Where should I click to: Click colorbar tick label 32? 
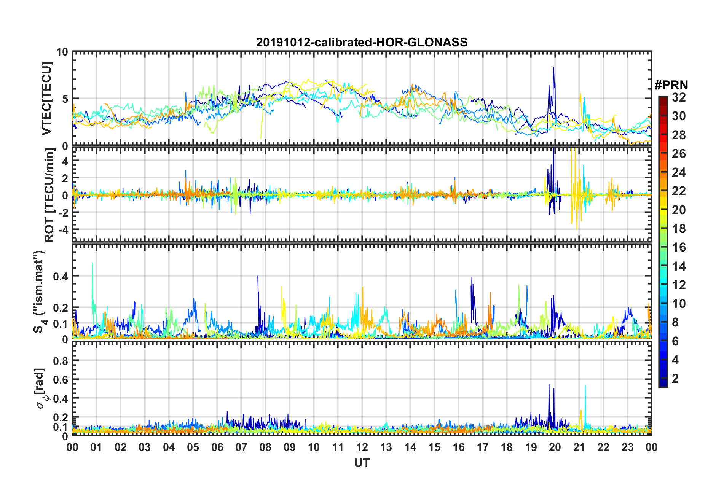[x=678, y=98]
